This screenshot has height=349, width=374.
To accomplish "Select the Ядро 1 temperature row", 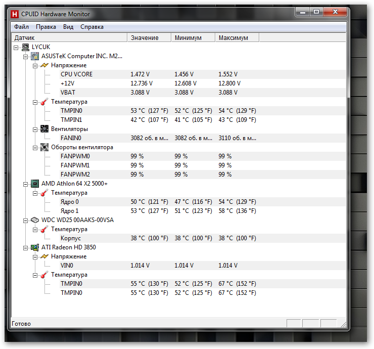I will (70, 211).
